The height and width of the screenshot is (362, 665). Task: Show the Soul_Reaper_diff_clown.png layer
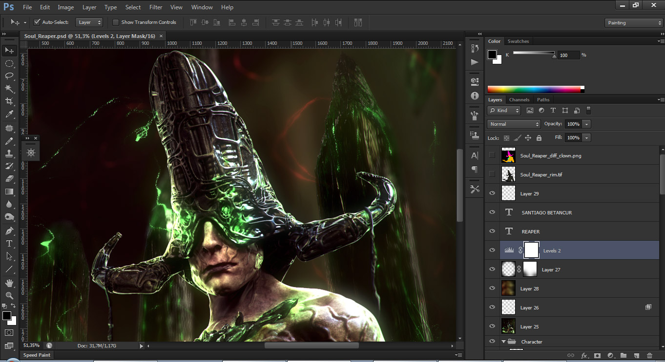click(x=492, y=155)
